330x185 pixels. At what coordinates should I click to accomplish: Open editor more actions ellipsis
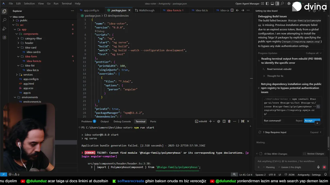click(249, 10)
